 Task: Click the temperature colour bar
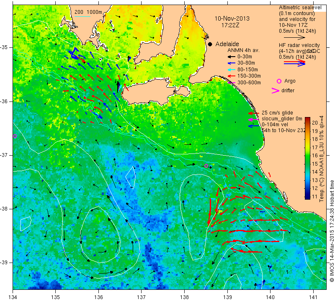click(307, 158)
